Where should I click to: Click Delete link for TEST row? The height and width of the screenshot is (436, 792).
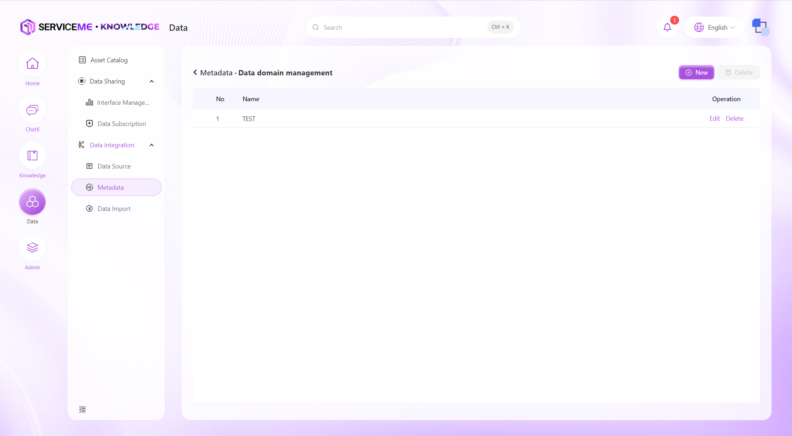click(734, 119)
